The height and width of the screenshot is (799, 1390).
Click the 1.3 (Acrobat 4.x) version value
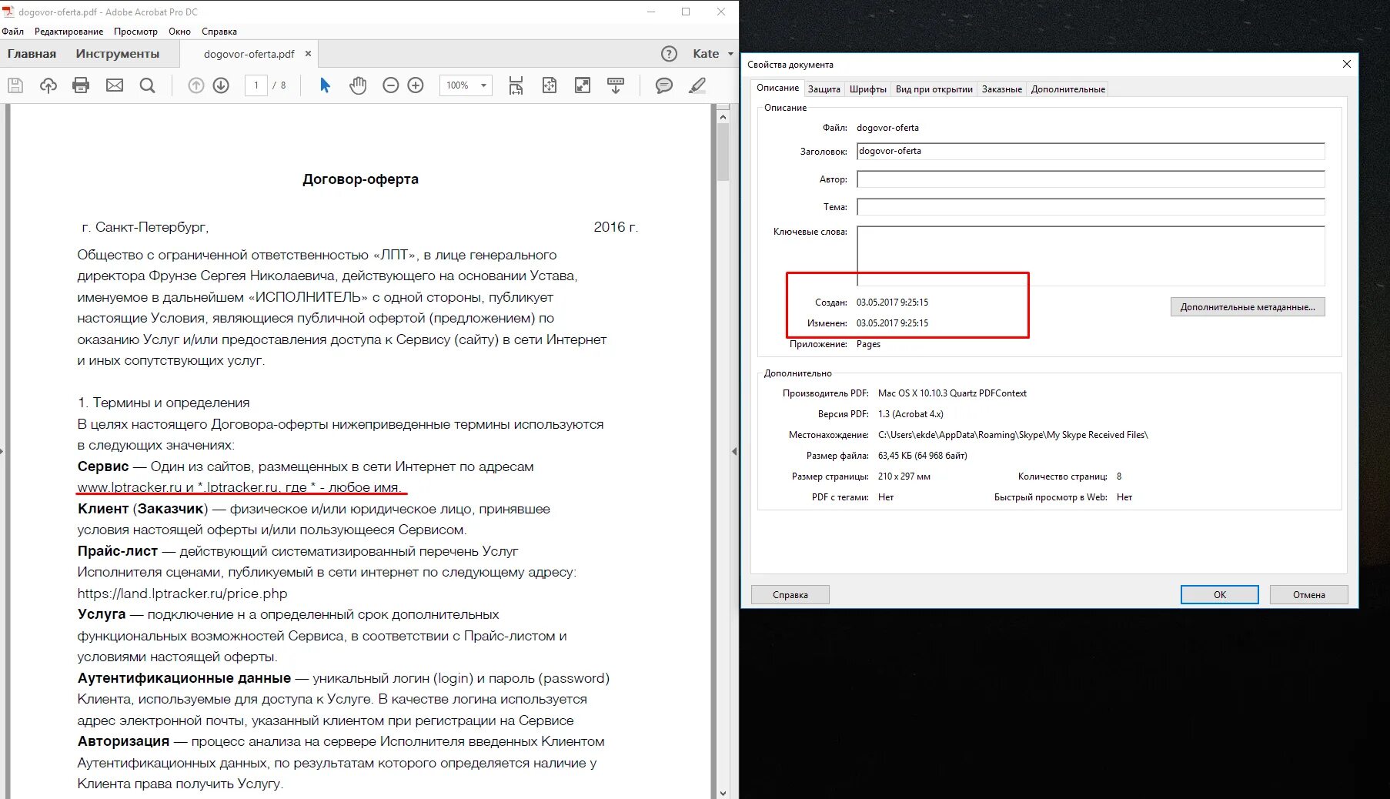point(911,414)
